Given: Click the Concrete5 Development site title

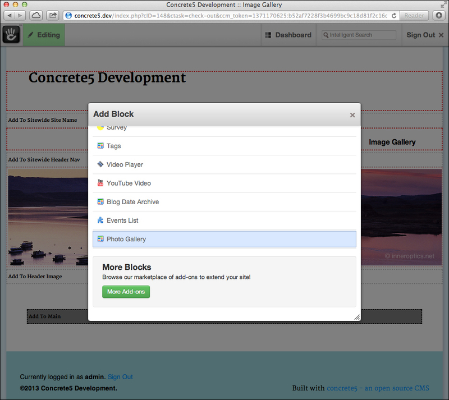Looking at the screenshot, I should point(107,78).
